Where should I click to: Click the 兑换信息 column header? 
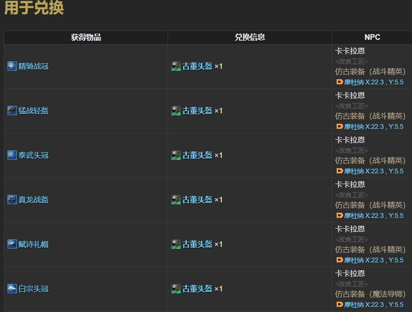tap(250, 37)
